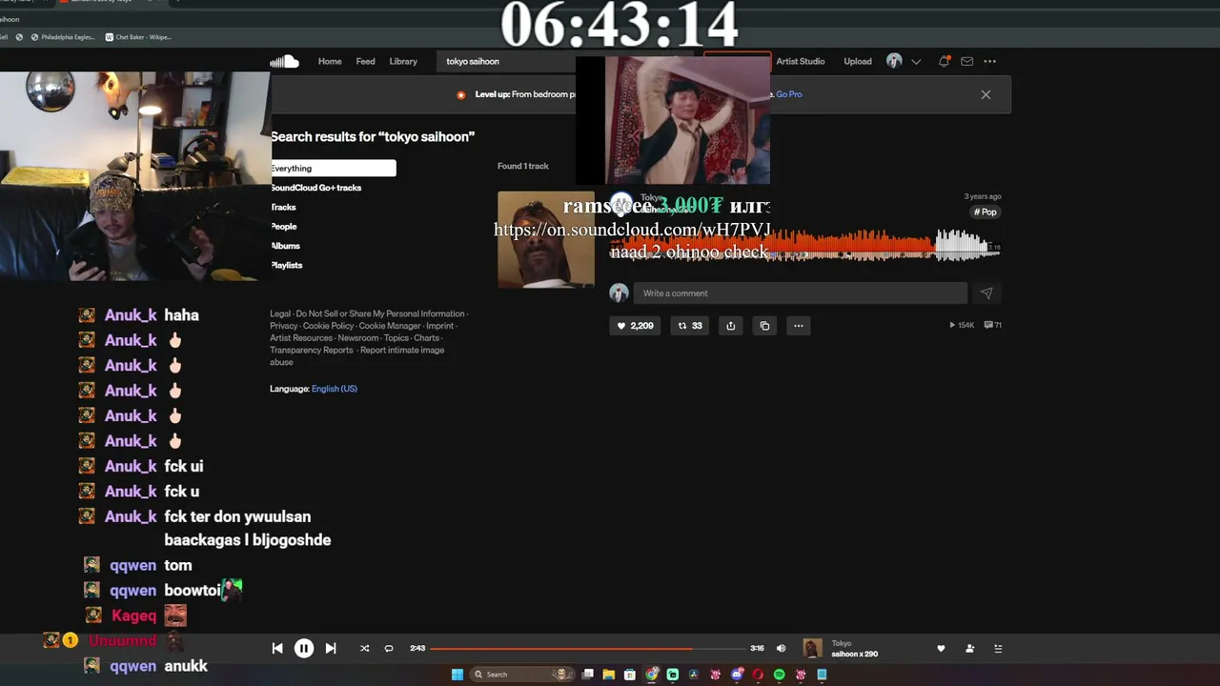1220x686 pixels.
Task: Open the Transparency Reports footer link
Action: tap(312, 351)
